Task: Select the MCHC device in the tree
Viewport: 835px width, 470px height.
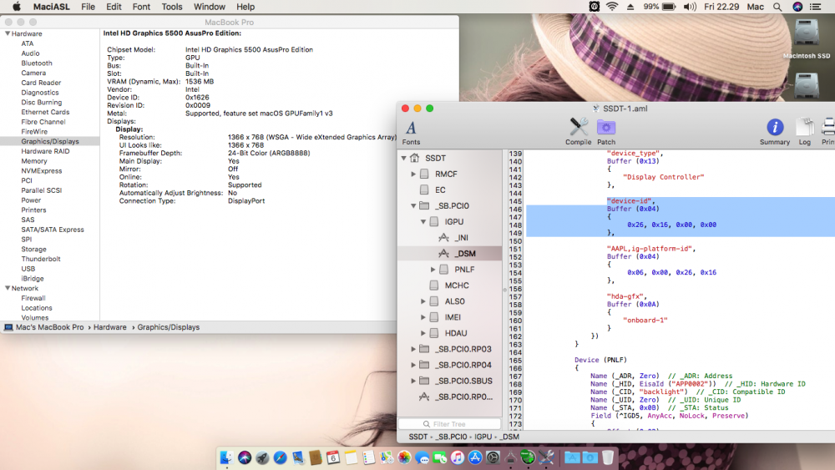Action: (x=457, y=286)
